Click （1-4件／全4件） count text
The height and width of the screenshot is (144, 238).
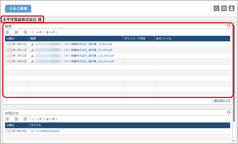click(x=43, y=32)
